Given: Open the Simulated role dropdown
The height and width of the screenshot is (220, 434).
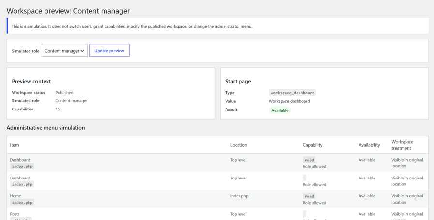Looking at the screenshot, I should coord(64,51).
